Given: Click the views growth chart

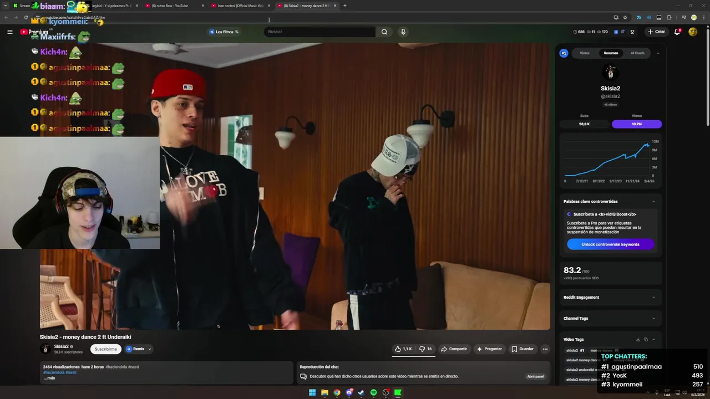Looking at the screenshot, I should point(611,161).
